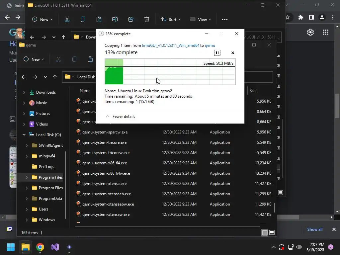Click Cut icon in EmuGUI window toolbar
The width and height of the screenshot is (340, 255).
tap(67, 20)
